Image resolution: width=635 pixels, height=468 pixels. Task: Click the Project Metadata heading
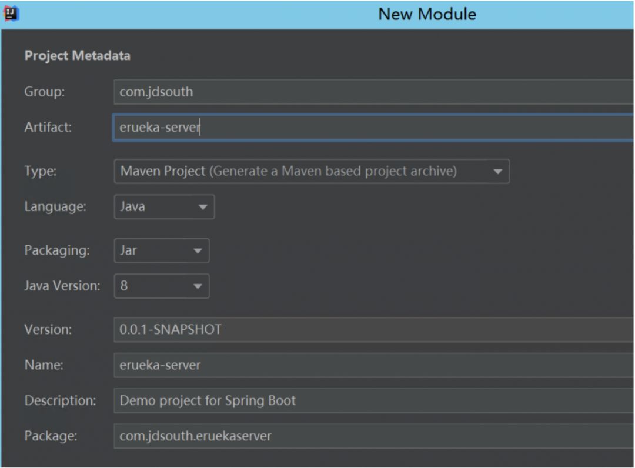77,56
